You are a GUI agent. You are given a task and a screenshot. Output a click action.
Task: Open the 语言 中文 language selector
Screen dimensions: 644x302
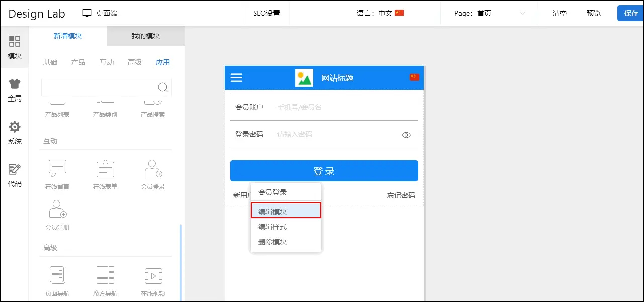tap(380, 13)
